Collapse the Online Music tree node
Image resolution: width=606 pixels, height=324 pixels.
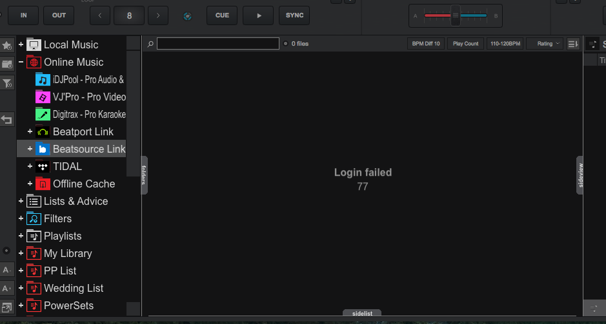21,62
